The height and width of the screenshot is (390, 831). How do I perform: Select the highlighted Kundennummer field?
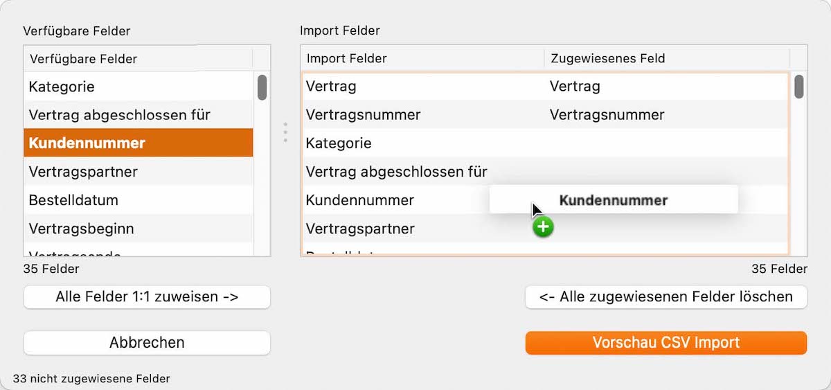(x=138, y=143)
